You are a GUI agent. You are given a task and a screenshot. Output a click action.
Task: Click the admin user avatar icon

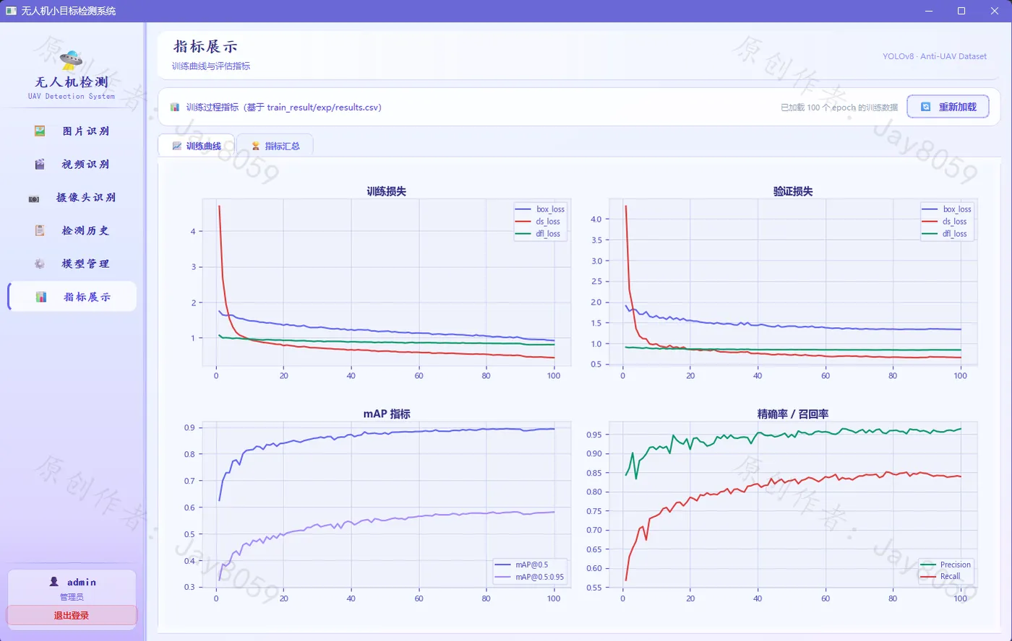(53, 582)
